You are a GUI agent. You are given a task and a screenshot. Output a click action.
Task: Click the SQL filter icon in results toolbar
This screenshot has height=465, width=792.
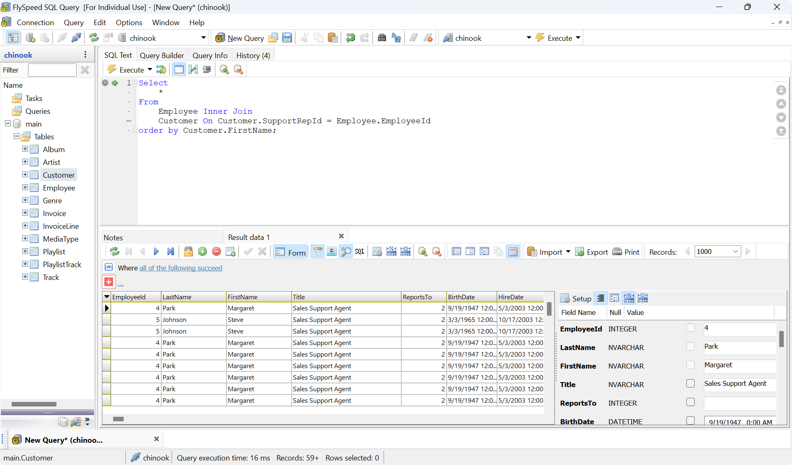[360, 251]
